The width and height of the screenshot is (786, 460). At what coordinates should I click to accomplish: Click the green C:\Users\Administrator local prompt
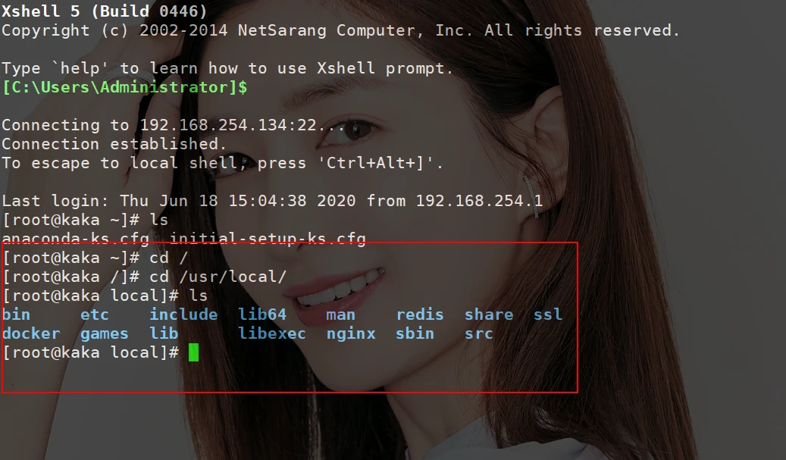click(124, 87)
